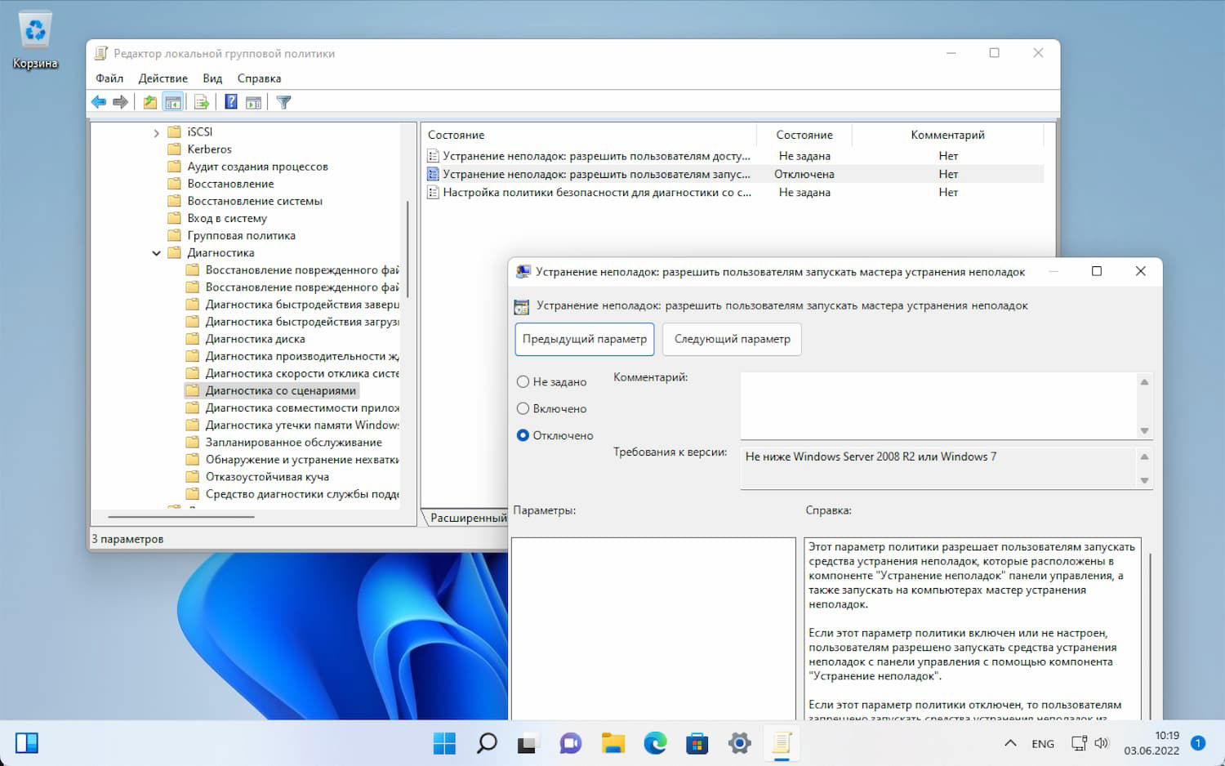Toggle the Show/Hide console tree icon
This screenshot has width=1225, height=766.
[x=172, y=102]
